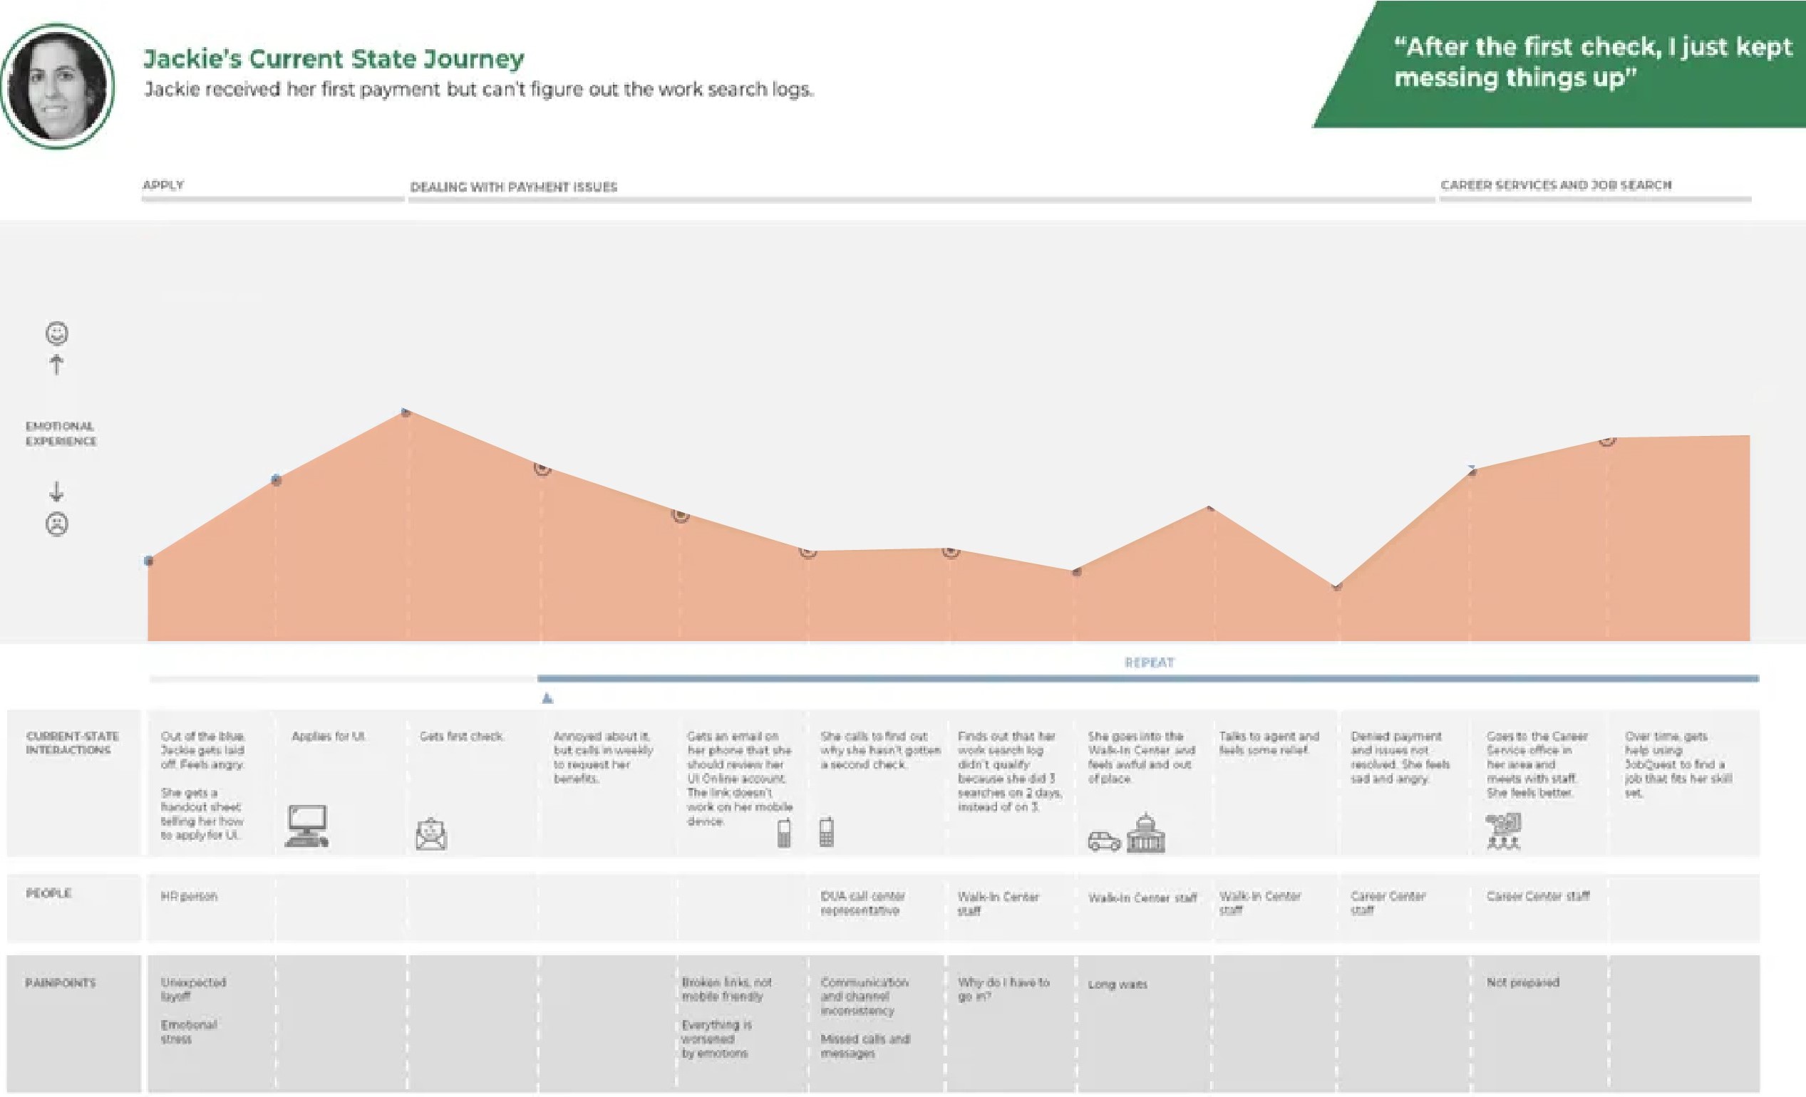
Task: Click the car icon near Walk-In Center step
Action: [x=1104, y=841]
